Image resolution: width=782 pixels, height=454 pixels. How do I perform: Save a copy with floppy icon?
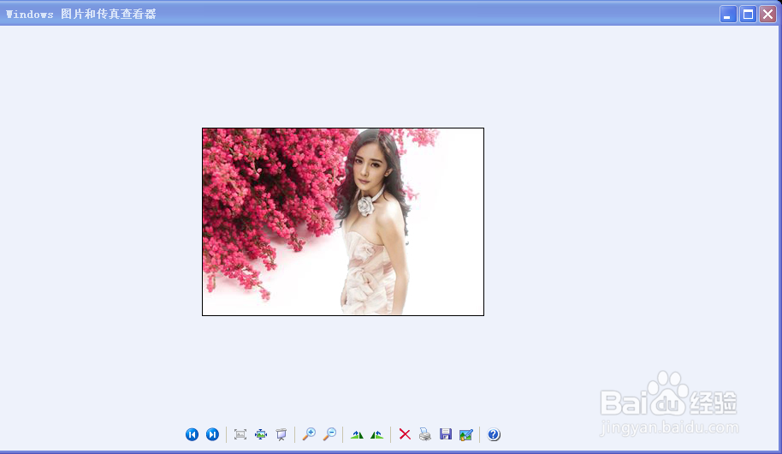coord(446,434)
